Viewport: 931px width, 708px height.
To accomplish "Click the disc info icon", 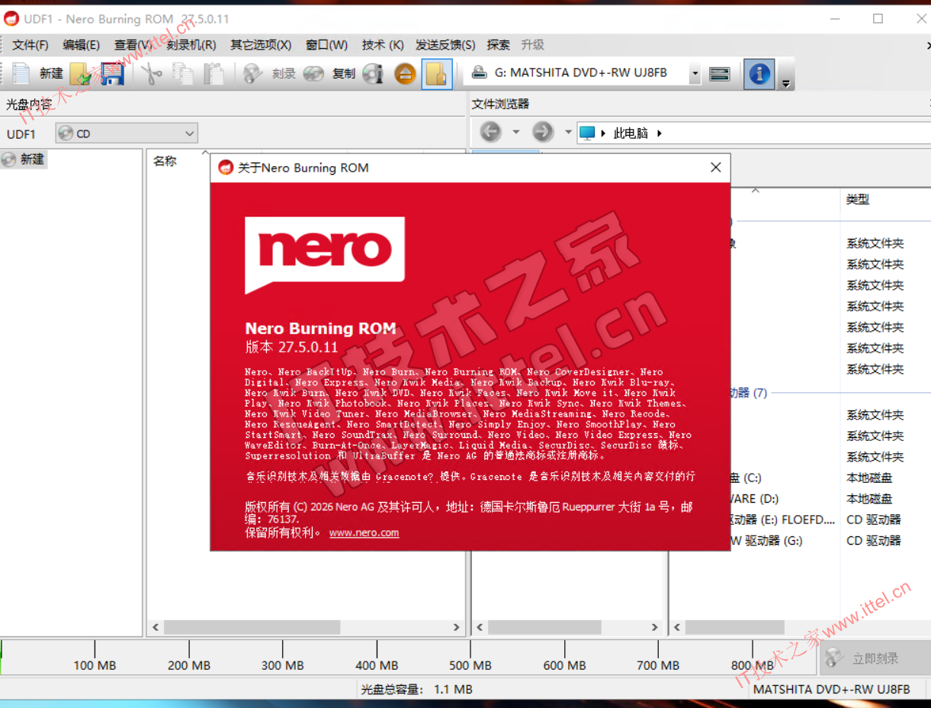I will [x=373, y=73].
